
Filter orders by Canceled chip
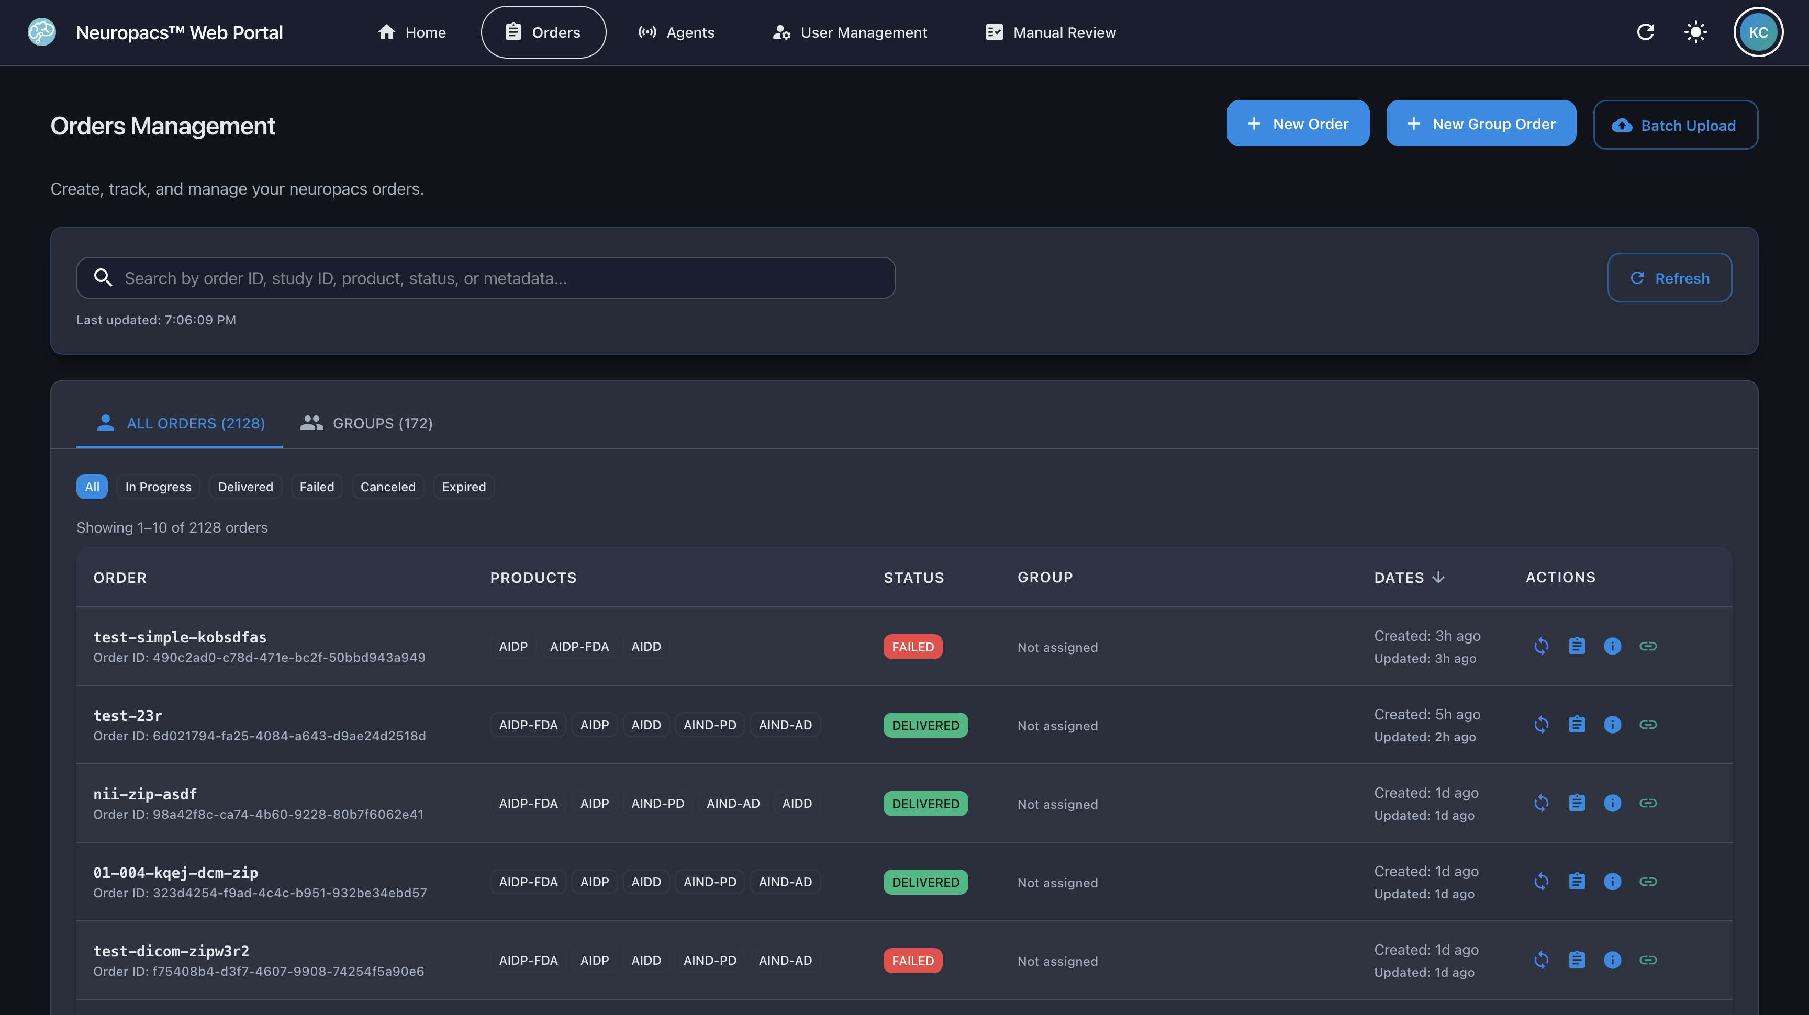(x=388, y=487)
